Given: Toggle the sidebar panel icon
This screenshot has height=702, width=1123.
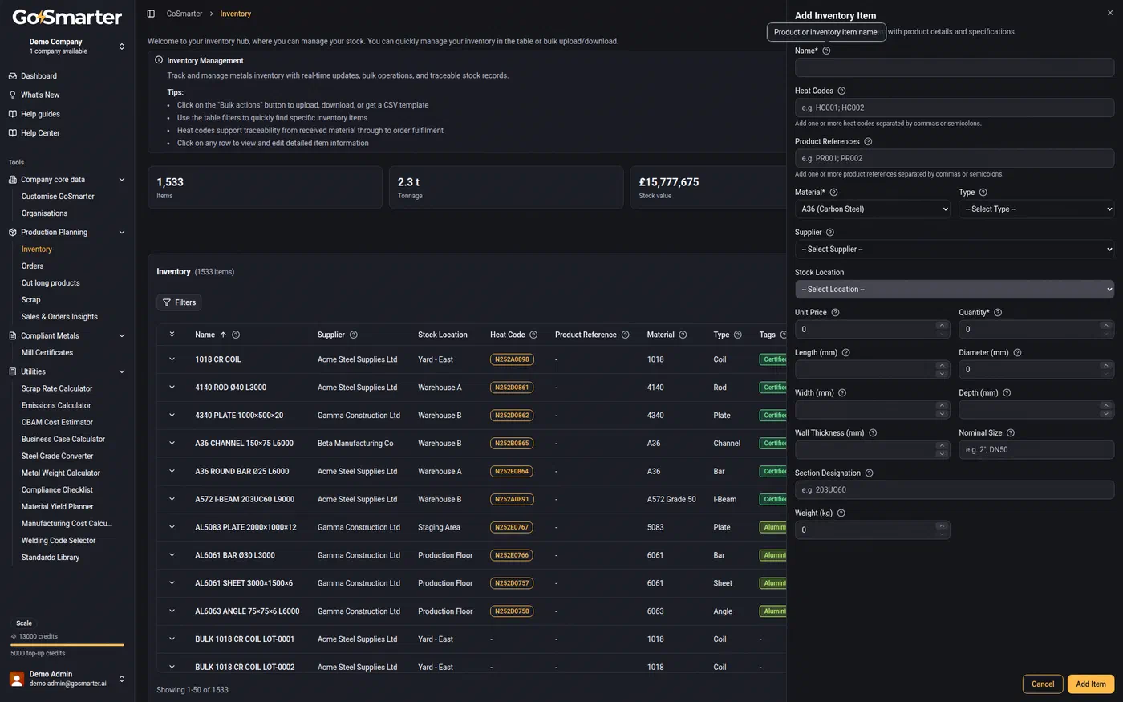Looking at the screenshot, I should click(x=151, y=14).
